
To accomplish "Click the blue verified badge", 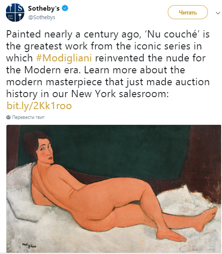I will pos(65,8).
